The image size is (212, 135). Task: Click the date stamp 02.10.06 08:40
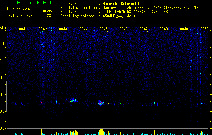click(21, 16)
